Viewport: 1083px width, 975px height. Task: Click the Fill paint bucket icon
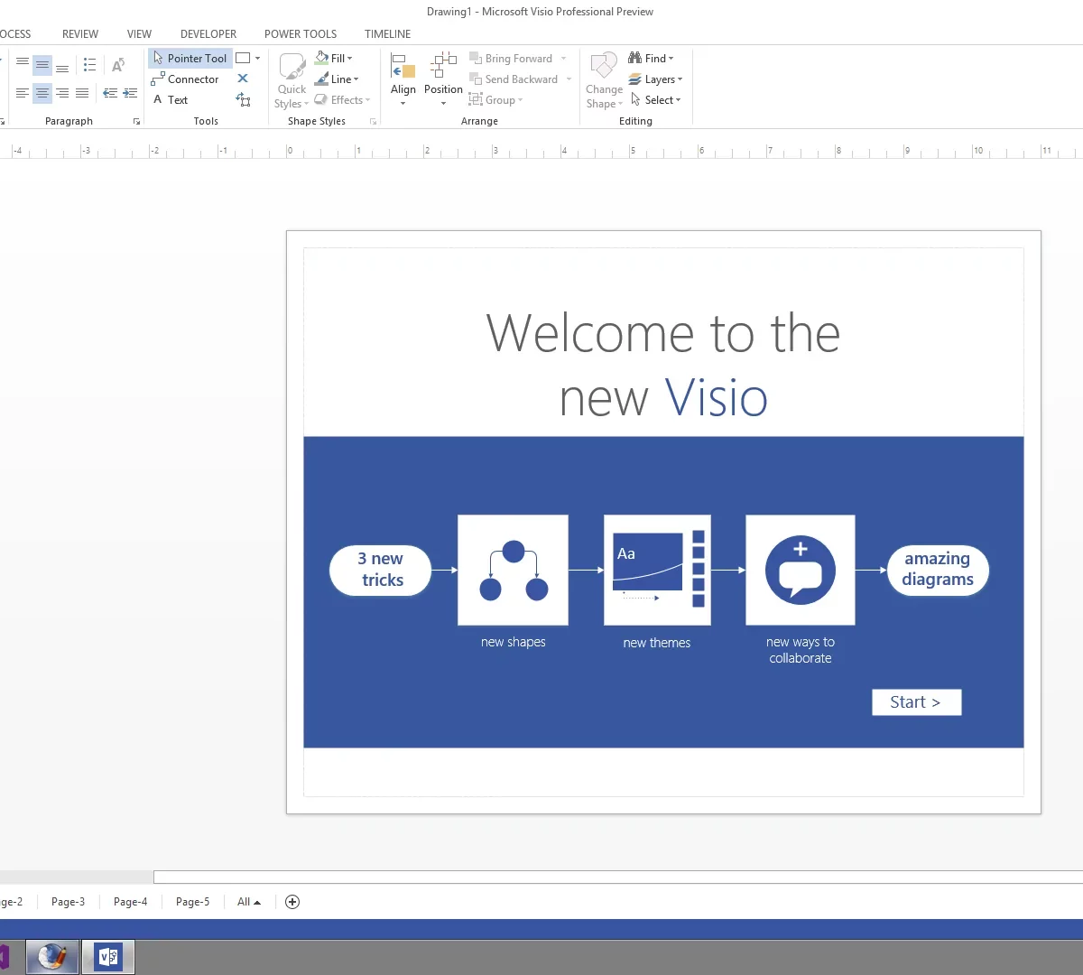click(x=322, y=58)
